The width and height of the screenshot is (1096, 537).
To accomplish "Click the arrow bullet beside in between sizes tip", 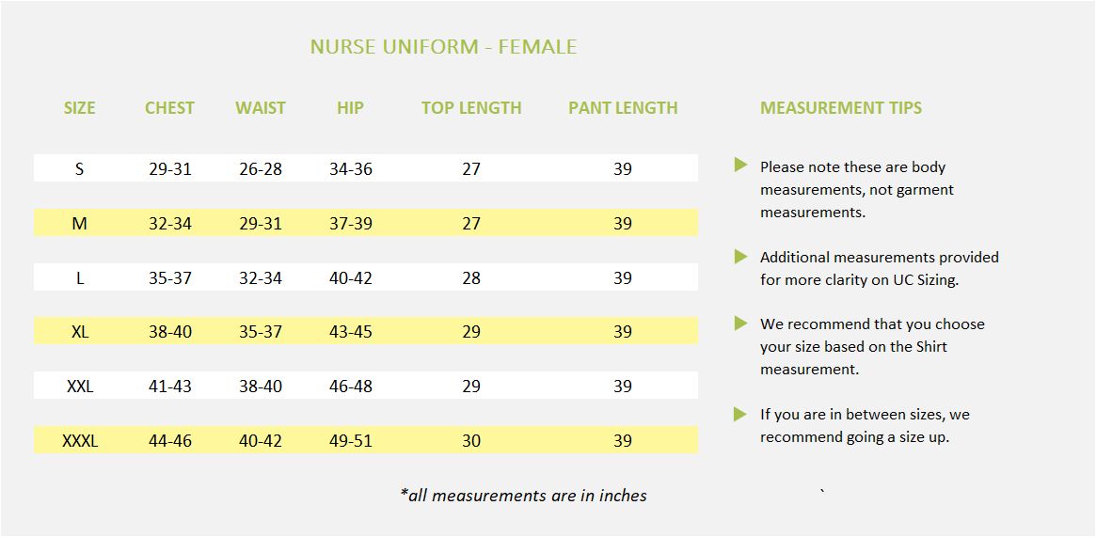I will 740,414.
